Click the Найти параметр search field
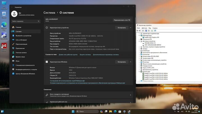The image size is (202, 114). click(x=26, y=21)
